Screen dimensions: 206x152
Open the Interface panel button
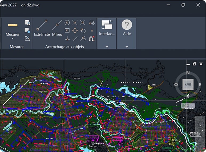[107, 28]
